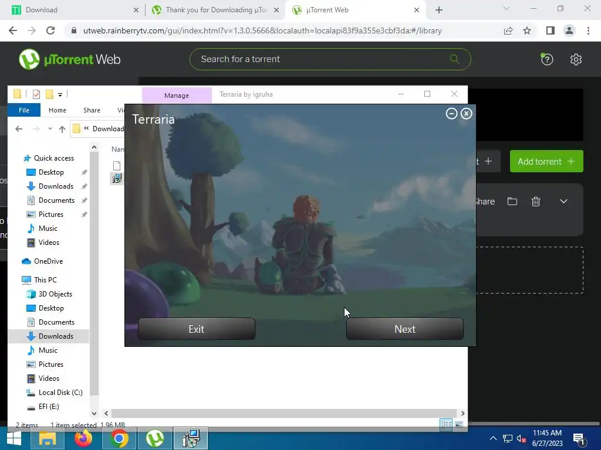601x450 pixels.
Task: Open the µTorrent Web help icon
Action: (x=546, y=59)
